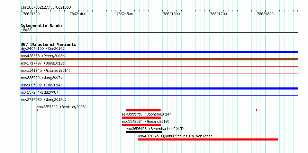Click the black bar of esv3656458
The width and height of the screenshot is (308, 153).
coord(144,132)
